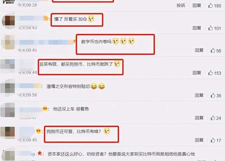Image resolution: width=225 pixels, height=161 pixels.
Task: Reply to the 数字币也内卷吗 comment
Action: 199,50
